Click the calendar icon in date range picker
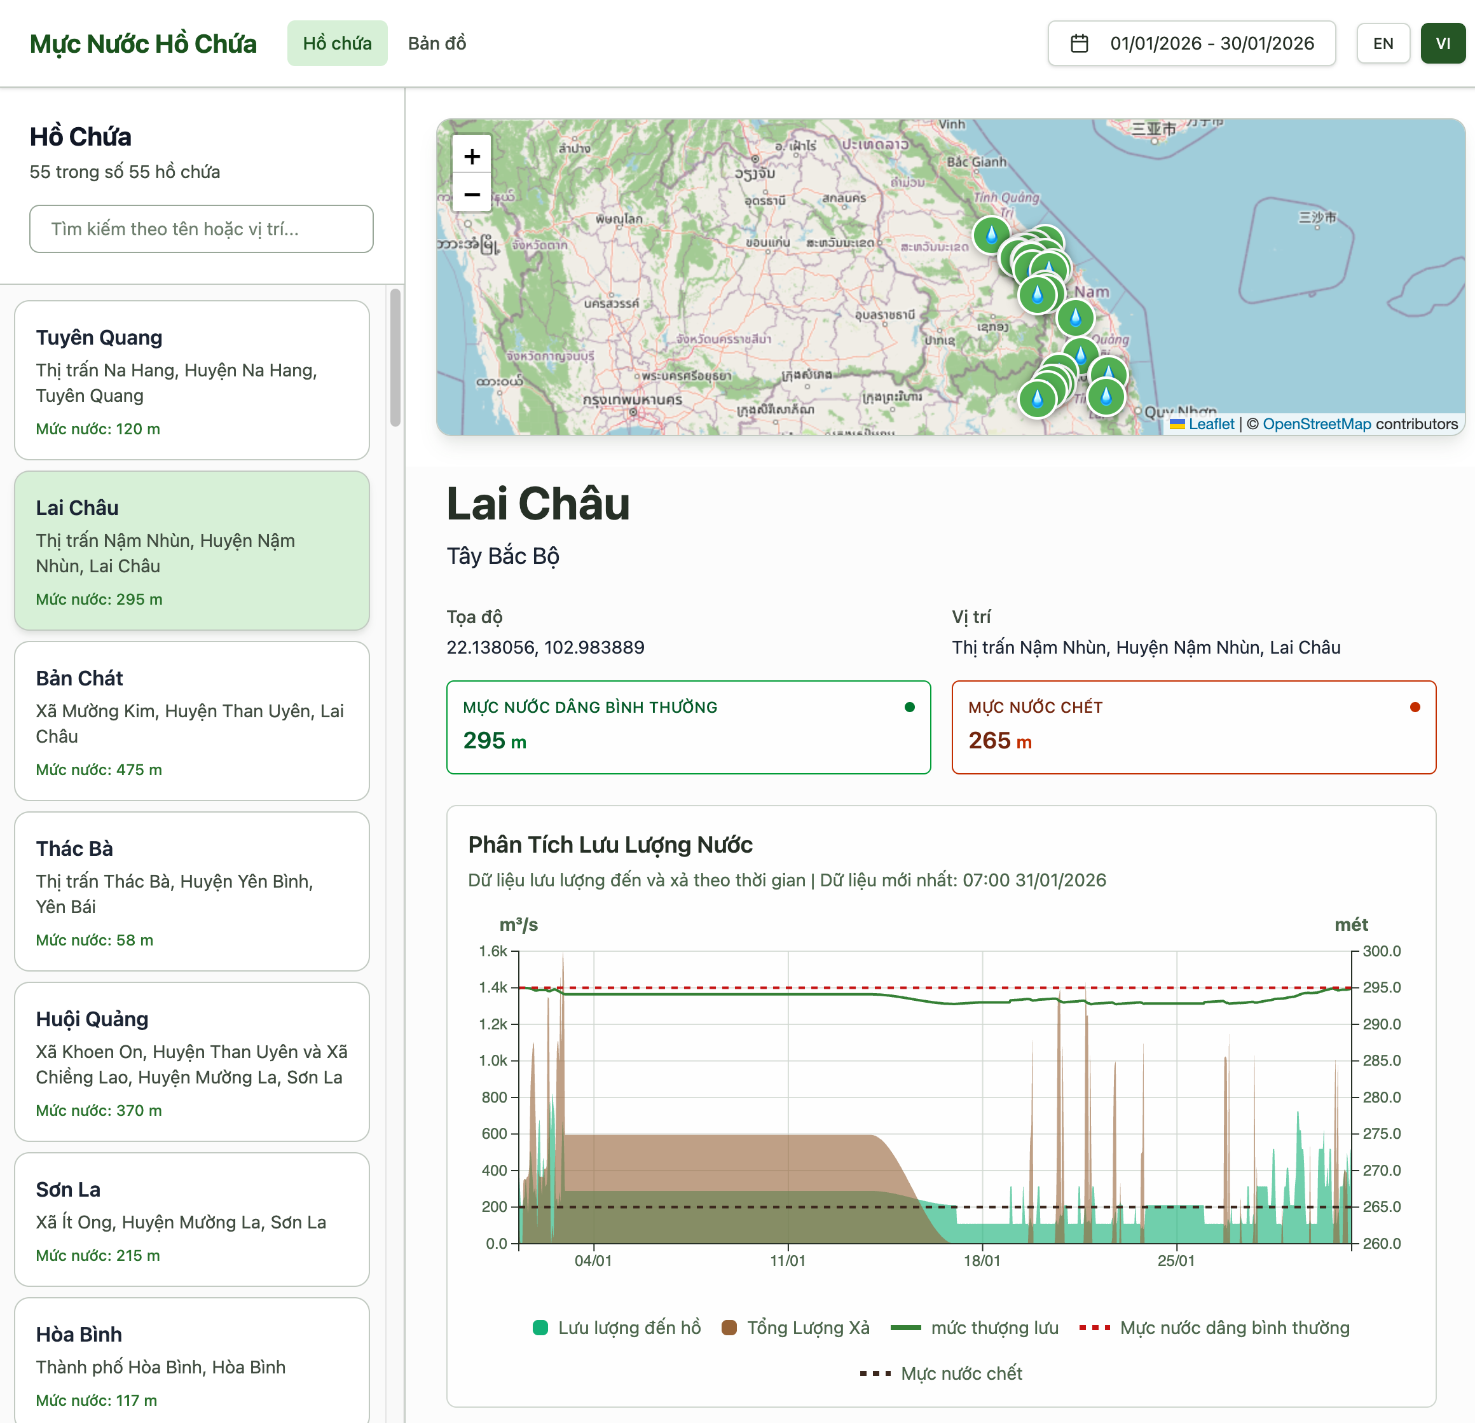Image resolution: width=1475 pixels, height=1423 pixels. [x=1079, y=44]
